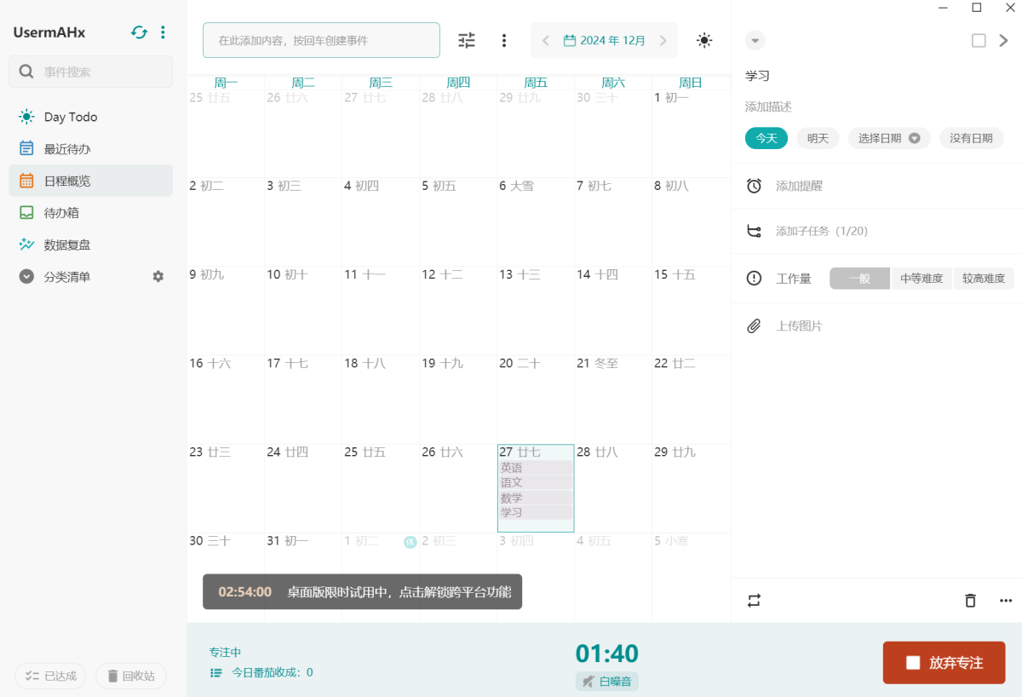Select 较高难度 workload option
This screenshot has width=1022, height=697.
(x=984, y=279)
